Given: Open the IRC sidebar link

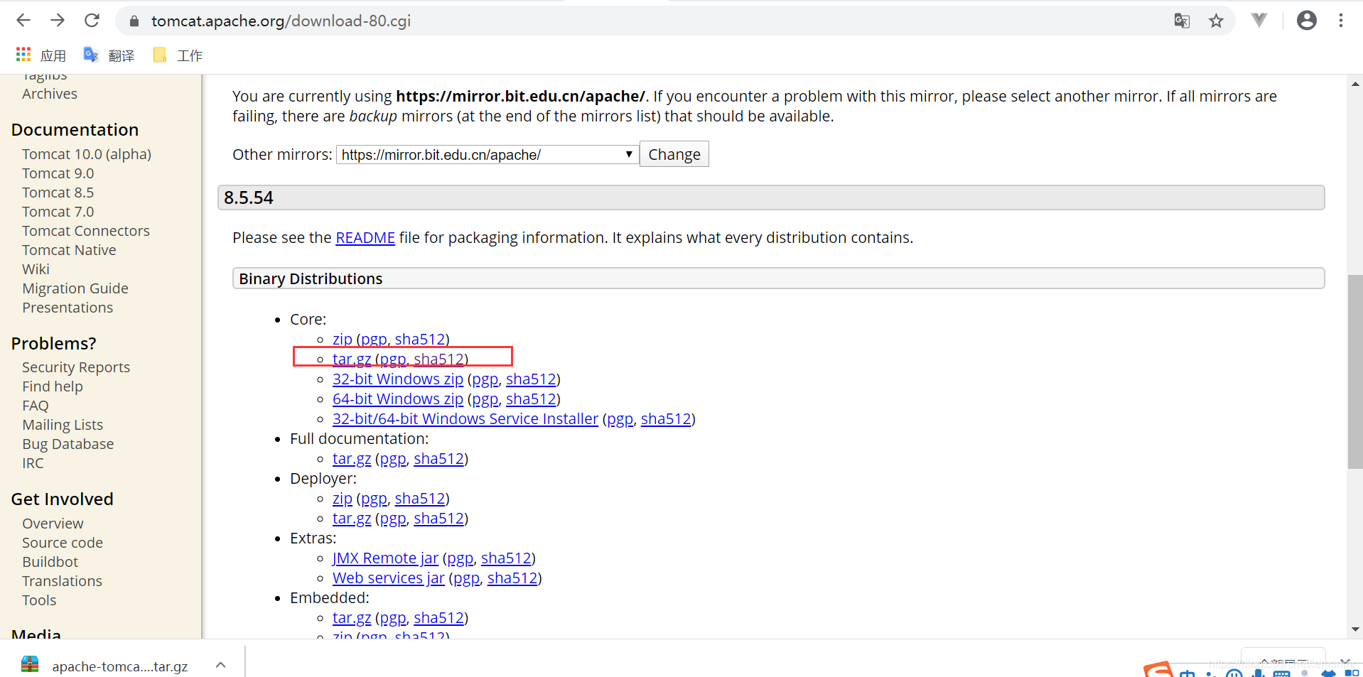Looking at the screenshot, I should [33, 463].
